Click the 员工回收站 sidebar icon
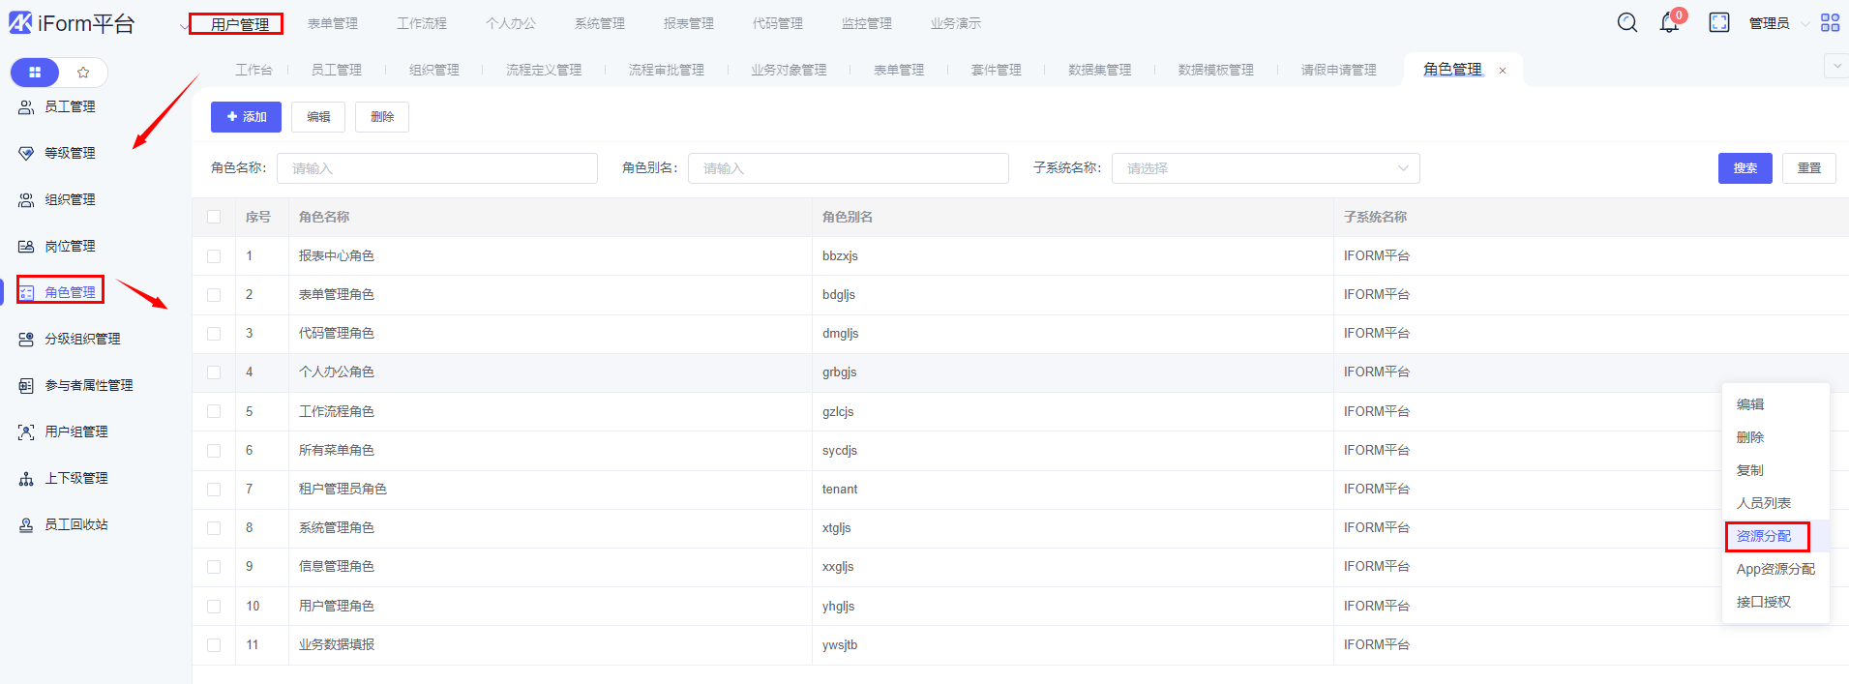Image resolution: width=1849 pixels, height=684 pixels. point(26,524)
